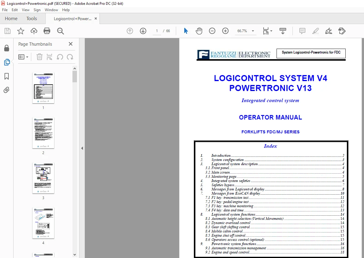The width and height of the screenshot is (364, 258).
Task: Select the page 3 thumbnail
Action: click(x=43, y=178)
